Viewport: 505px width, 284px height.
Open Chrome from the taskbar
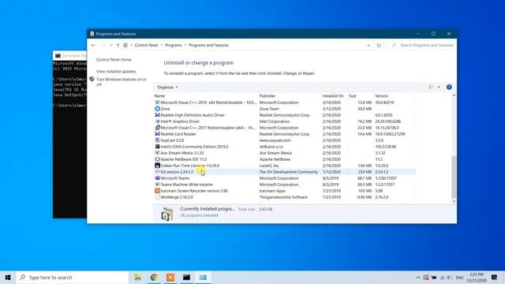click(154, 277)
